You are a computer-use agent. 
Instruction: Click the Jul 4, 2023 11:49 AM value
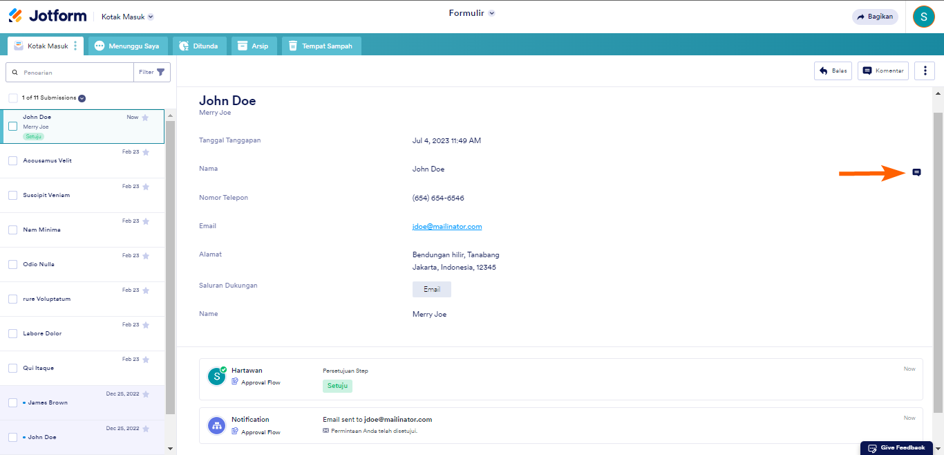[x=446, y=140]
